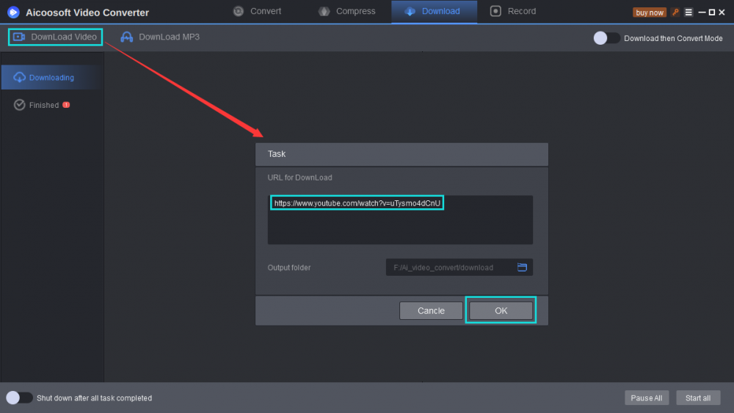The width and height of the screenshot is (734, 413).
Task: Click the Downloading cloud icon in sidebar
Action: click(x=20, y=77)
